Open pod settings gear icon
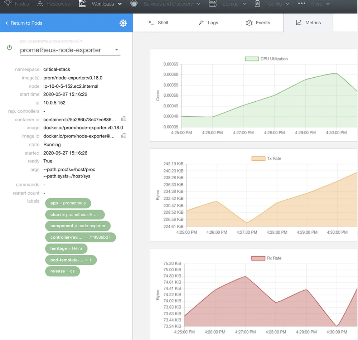The image size is (358, 340). tap(123, 23)
